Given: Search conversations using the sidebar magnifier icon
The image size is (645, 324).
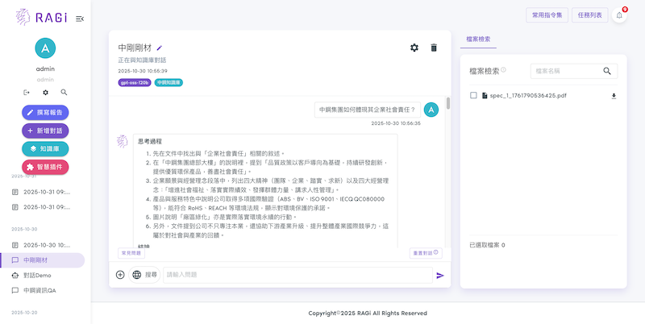Looking at the screenshot, I should [64, 93].
